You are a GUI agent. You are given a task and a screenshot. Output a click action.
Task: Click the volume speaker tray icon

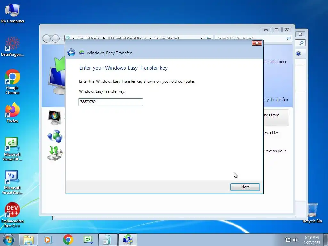tap(295, 240)
